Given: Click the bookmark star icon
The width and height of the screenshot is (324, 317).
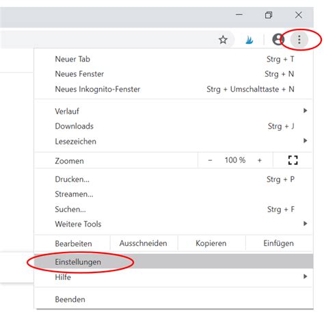Looking at the screenshot, I should click(x=223, y=40).
